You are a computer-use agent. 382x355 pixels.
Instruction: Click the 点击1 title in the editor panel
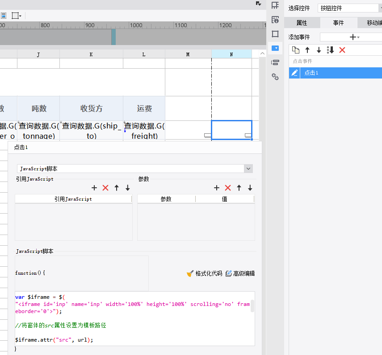point(21,147)
